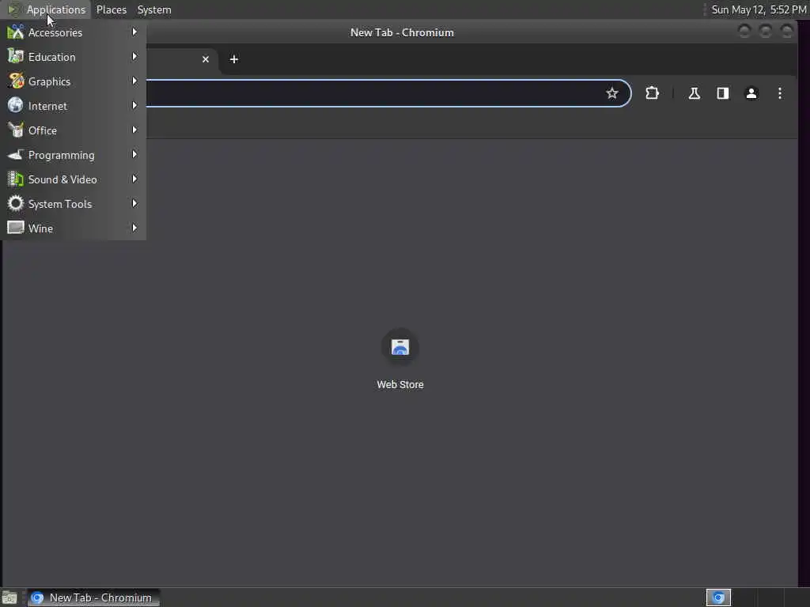
Task: Click the show desktop icon in bottom panel
Action: point(9,598)
